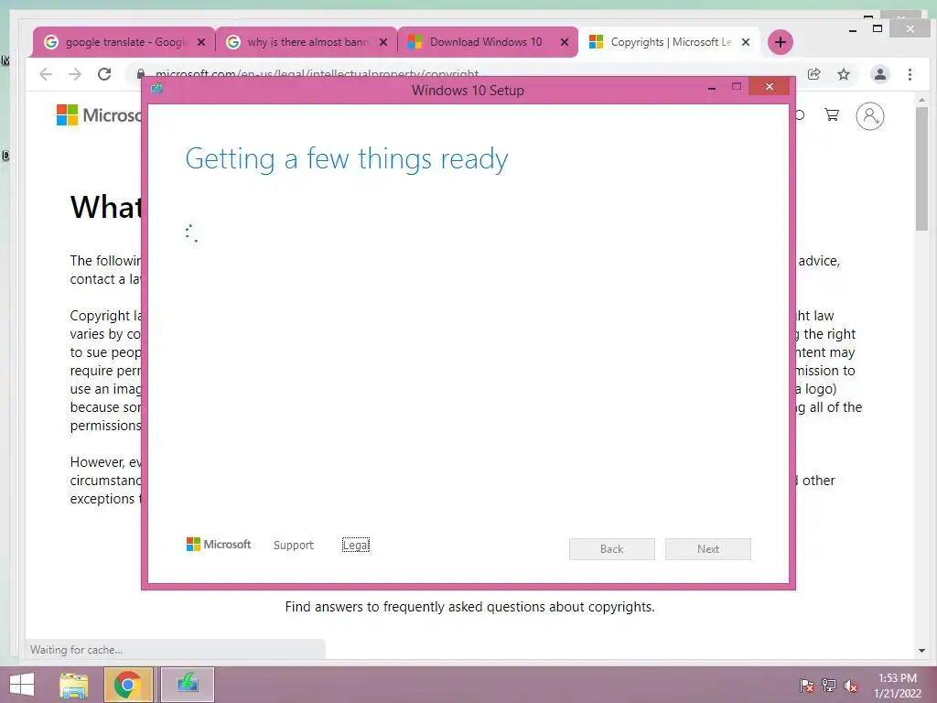Click 'Find answers to frequently asked questions' text
The height and width of the screenshot is (703, 937).
coord(469,607)
